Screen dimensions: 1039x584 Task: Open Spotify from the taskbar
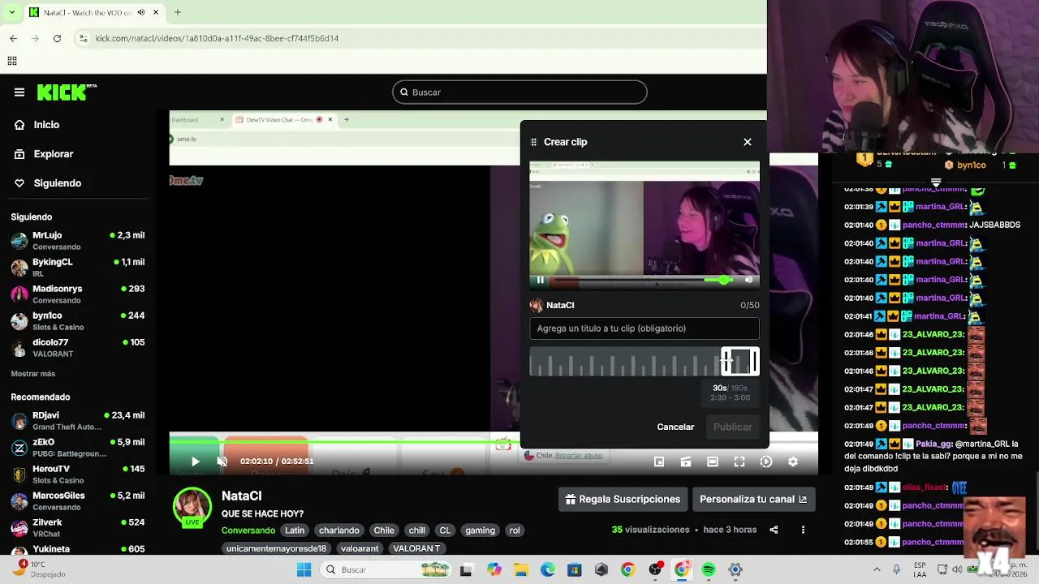[709, 569]
